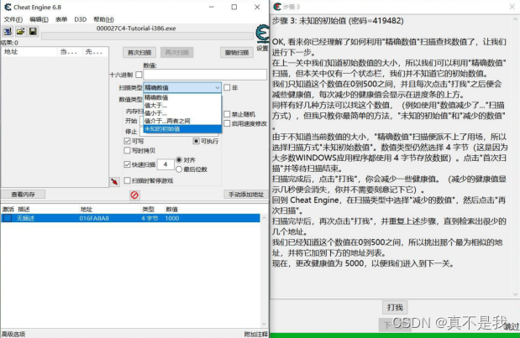Open Cheat Engine settings logo

tap(262, 34)
